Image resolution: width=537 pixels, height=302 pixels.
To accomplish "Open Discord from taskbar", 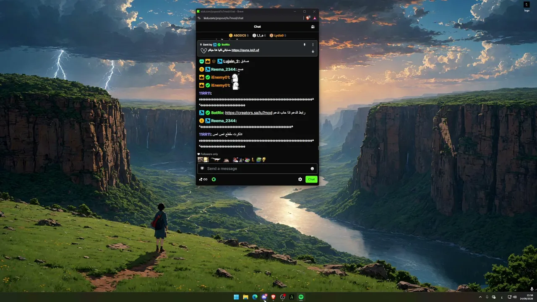I will [x=264, y=297].
